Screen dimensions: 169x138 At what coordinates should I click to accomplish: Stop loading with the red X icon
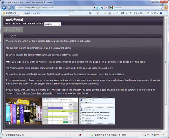point(106,7)
